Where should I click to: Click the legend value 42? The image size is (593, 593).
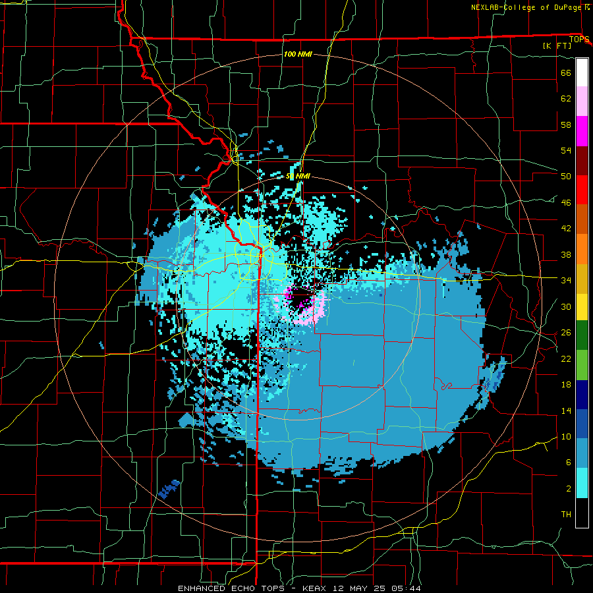(566, 229)
